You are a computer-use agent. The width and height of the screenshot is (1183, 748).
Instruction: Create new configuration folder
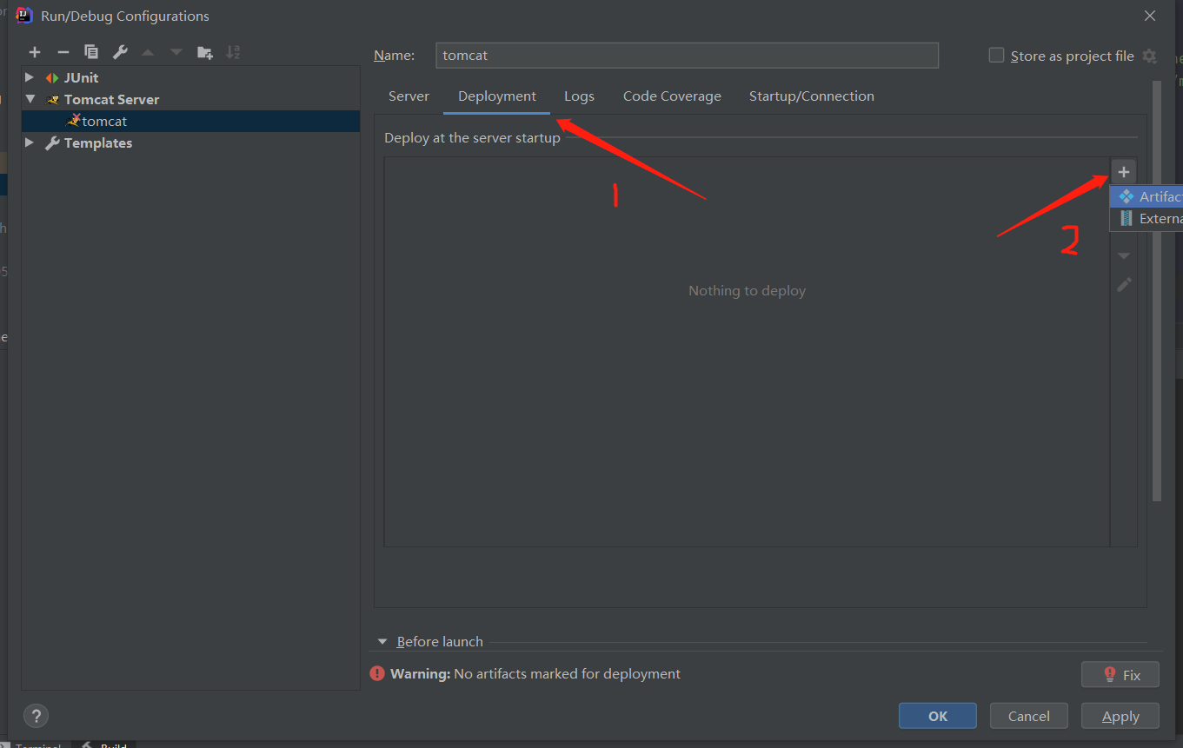(205, 52)
